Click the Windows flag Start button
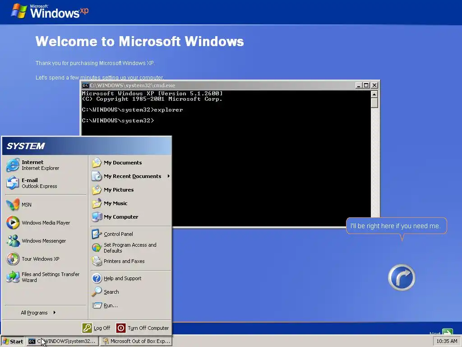This screenshot has width=462, height=347. click(13, 341)
